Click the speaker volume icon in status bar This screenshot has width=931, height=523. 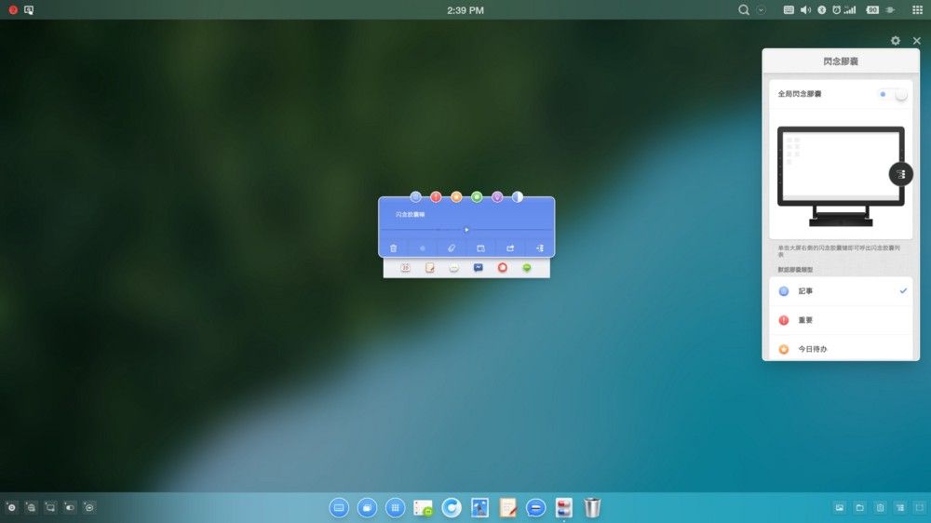click(805, 10)
